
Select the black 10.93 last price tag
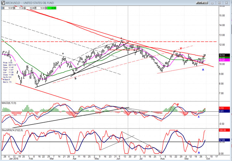(x=225, y=55)
